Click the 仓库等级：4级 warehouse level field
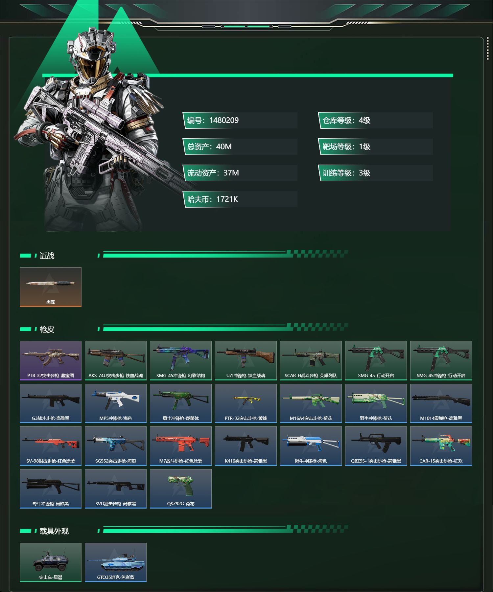This screenshot has height=592, width=493. [x=375, y=120]
